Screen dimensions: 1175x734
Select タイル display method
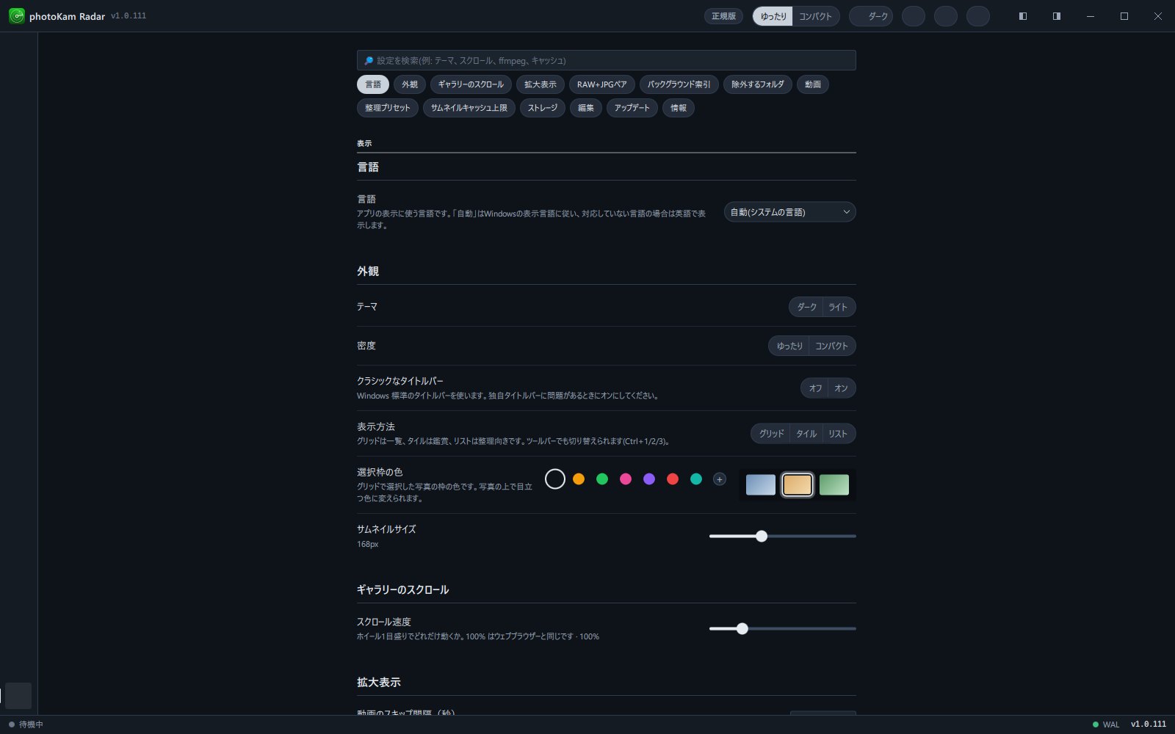point(806,434)
